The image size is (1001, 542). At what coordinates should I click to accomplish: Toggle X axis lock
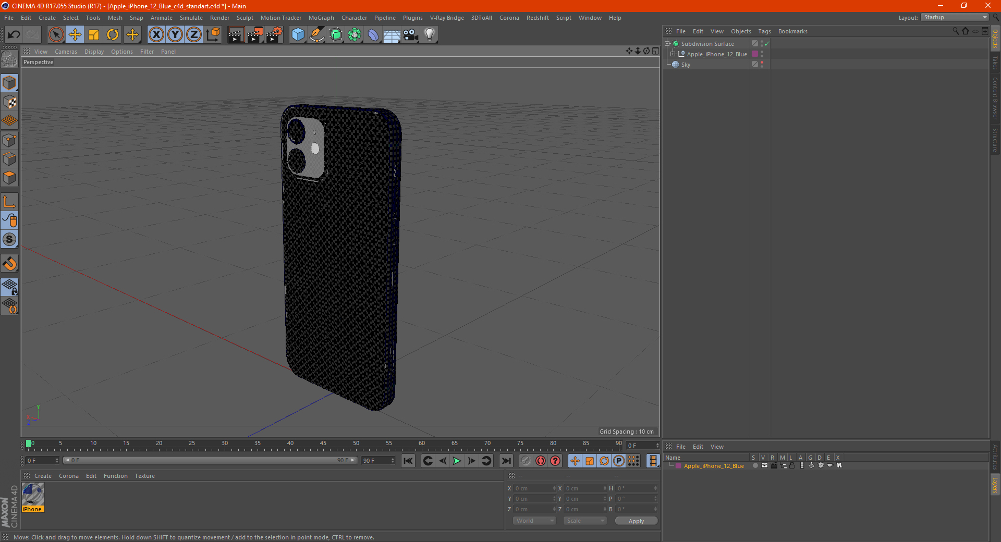click(x=156, y=35)
